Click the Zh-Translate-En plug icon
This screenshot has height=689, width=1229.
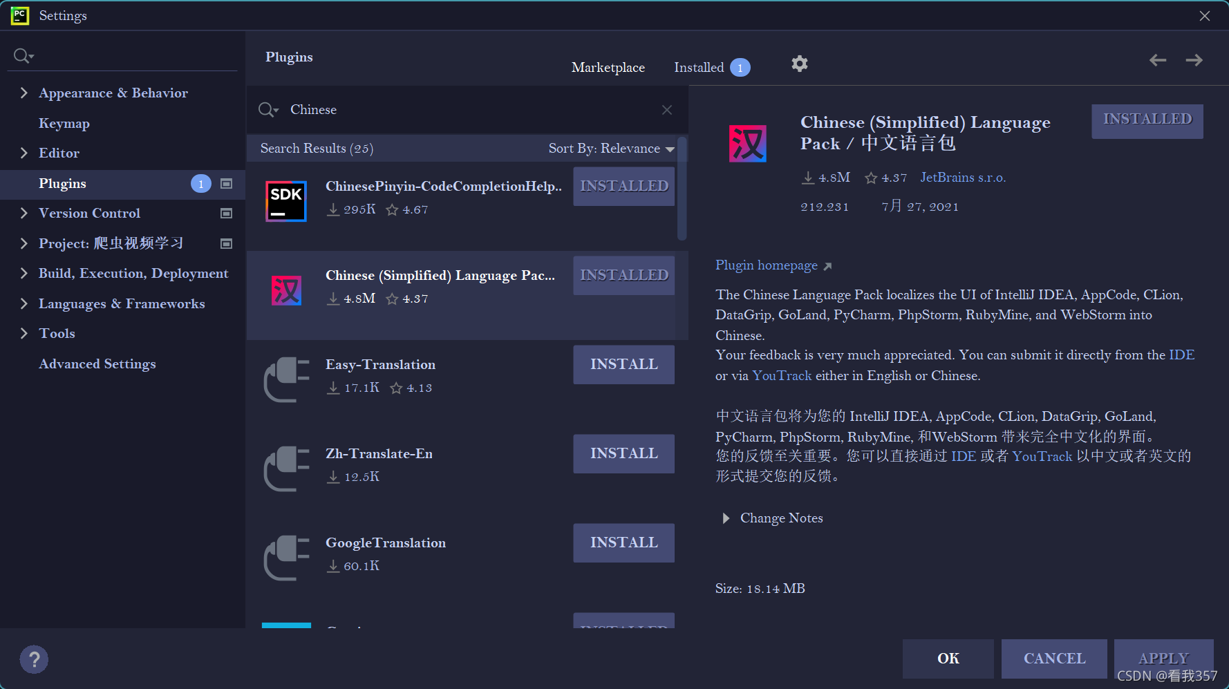click(x=286, y=469)
